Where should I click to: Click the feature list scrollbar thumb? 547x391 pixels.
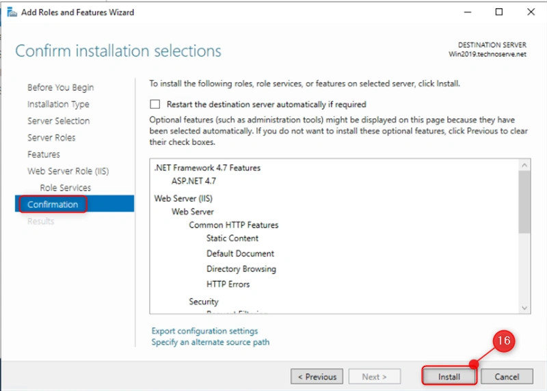524,202
